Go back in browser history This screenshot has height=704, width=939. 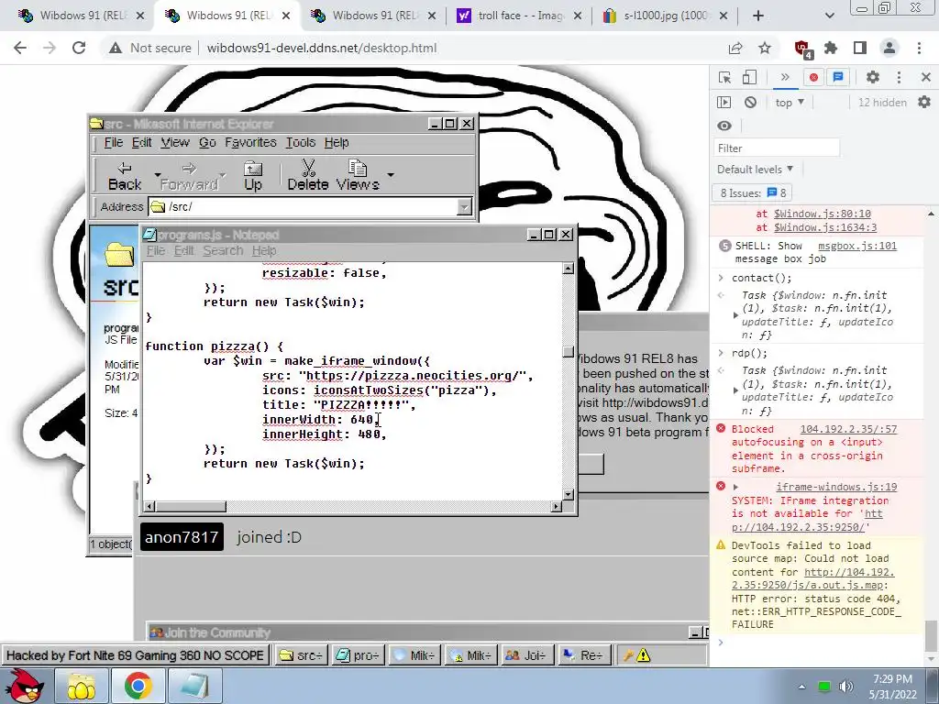pyautogui.click(x=20, y=48)
